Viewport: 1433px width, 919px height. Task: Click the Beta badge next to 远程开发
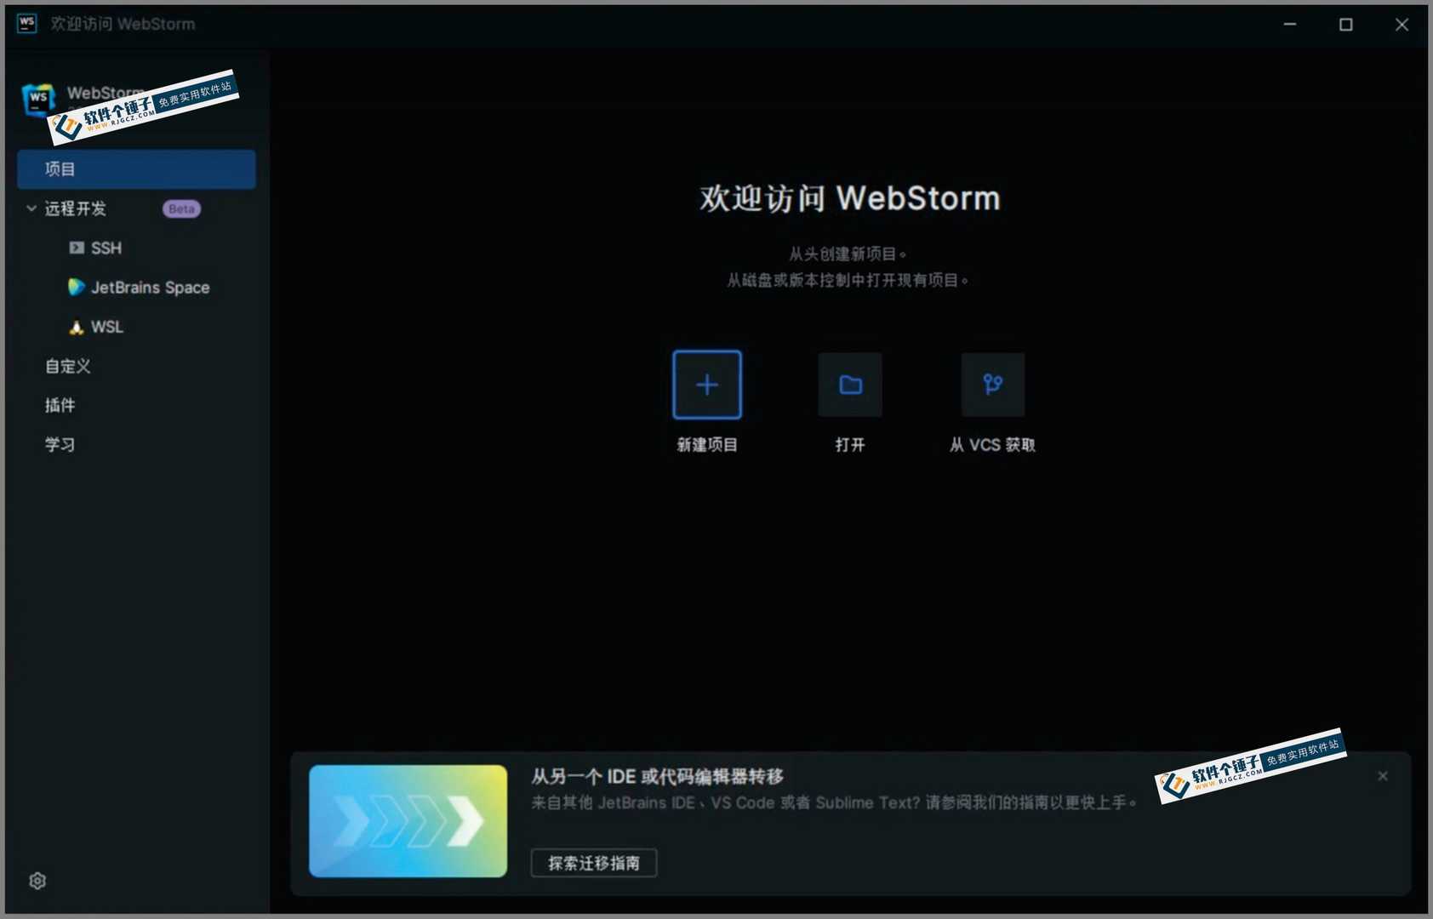[181, 208]
